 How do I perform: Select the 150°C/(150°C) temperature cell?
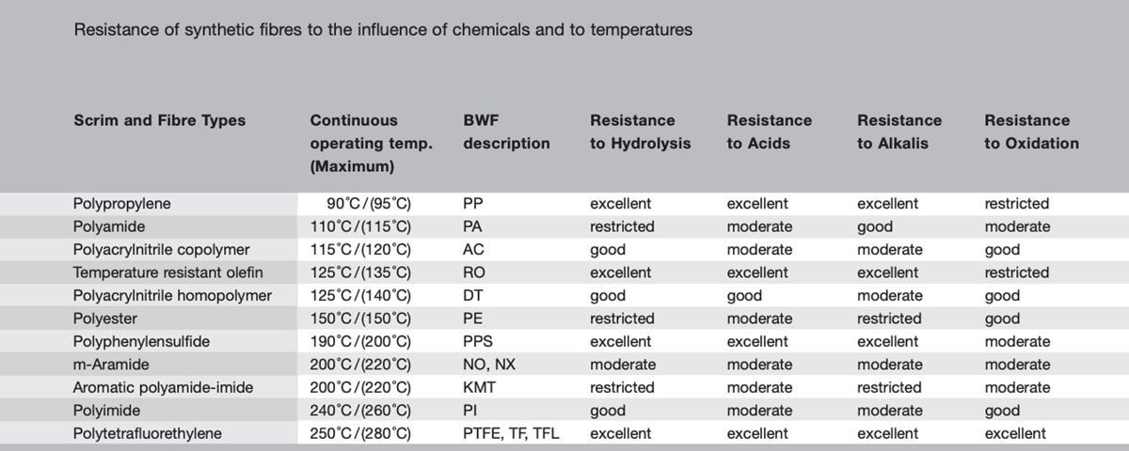pos(360,319)
